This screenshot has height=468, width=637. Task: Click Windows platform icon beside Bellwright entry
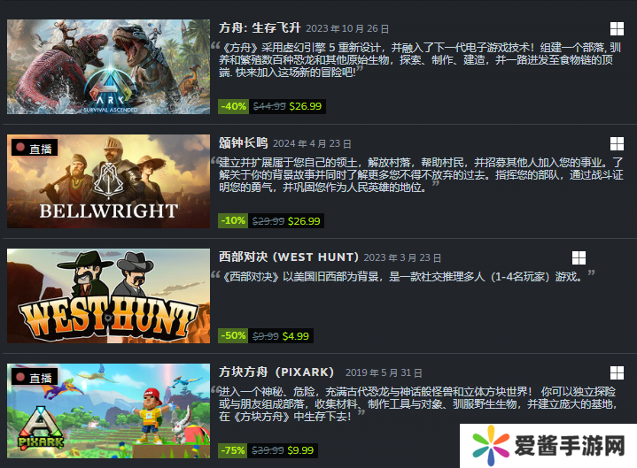pyautogui.click(x=617, y=143)
